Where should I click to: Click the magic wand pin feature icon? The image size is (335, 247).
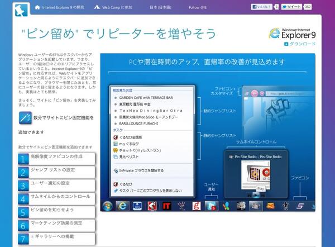25,118
